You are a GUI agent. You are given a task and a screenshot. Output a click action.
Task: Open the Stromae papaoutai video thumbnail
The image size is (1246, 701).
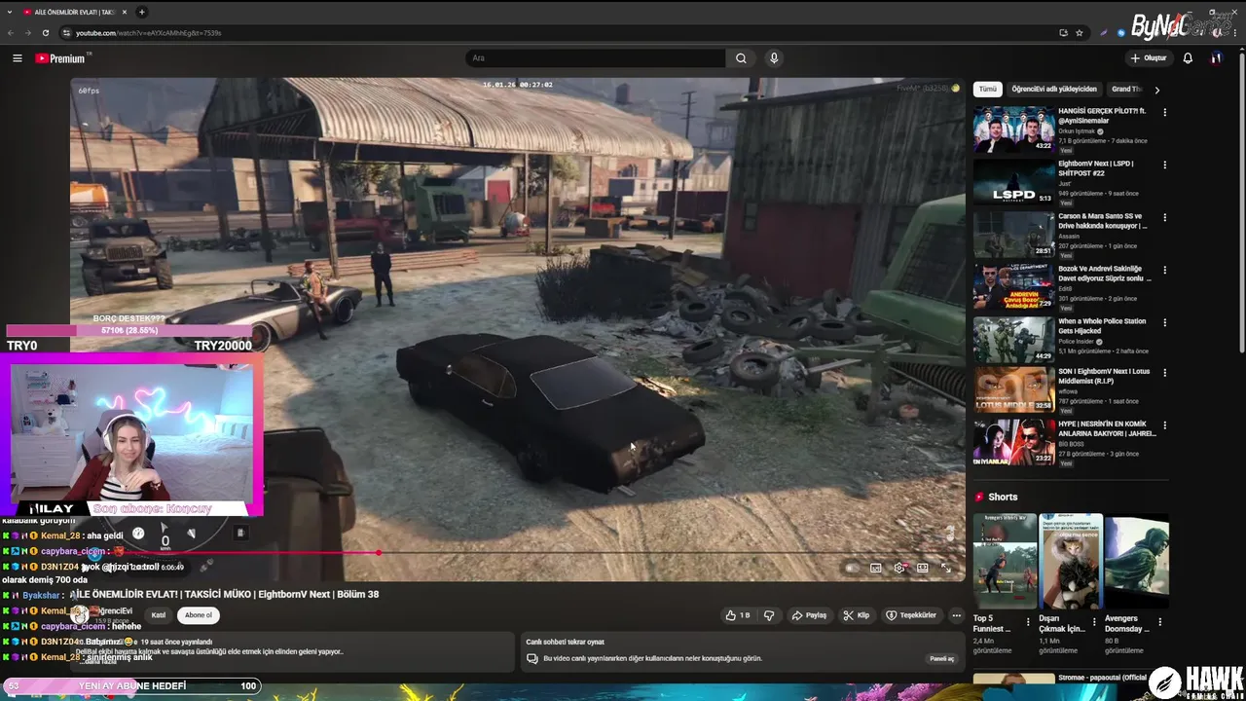point(1013,678)
